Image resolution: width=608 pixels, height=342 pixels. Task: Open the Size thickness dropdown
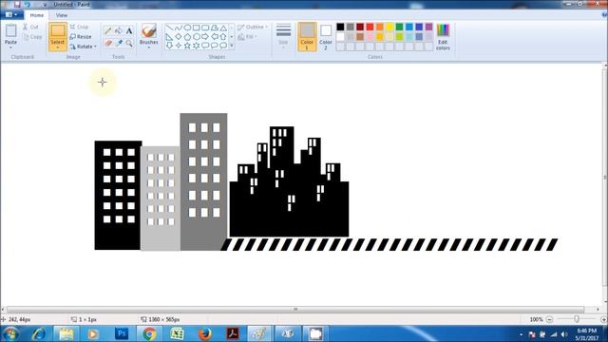(283, 36)
